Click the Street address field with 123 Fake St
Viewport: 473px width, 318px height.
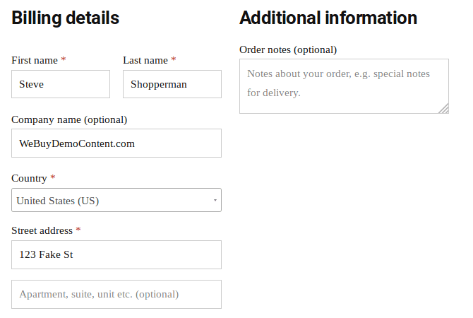(116, 255)
